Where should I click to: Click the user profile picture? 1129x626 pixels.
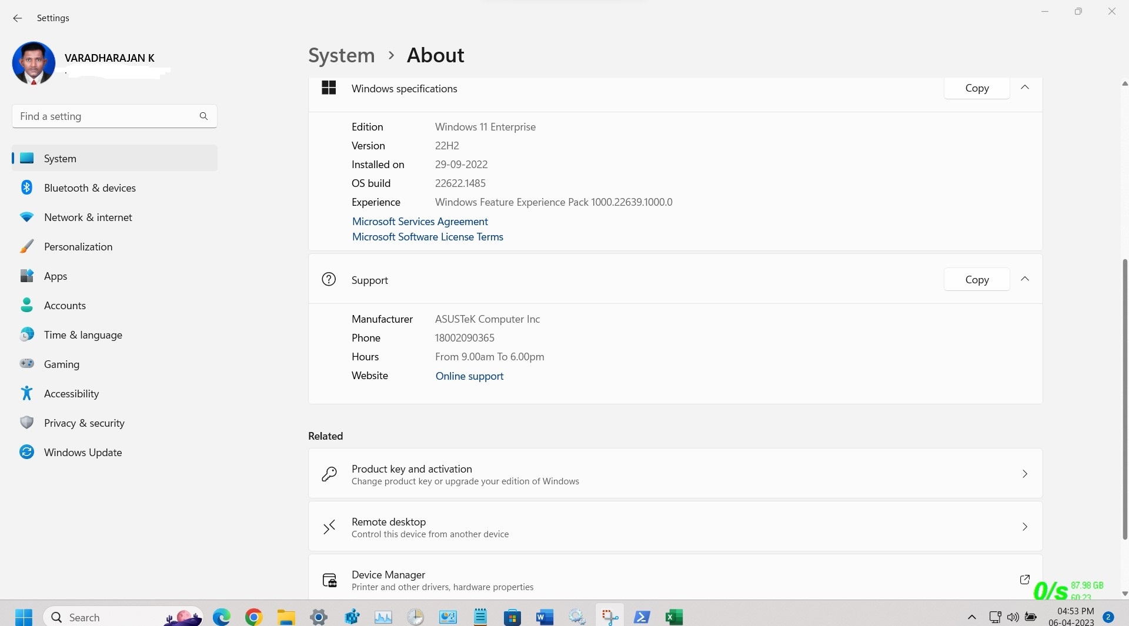(34, 63)
